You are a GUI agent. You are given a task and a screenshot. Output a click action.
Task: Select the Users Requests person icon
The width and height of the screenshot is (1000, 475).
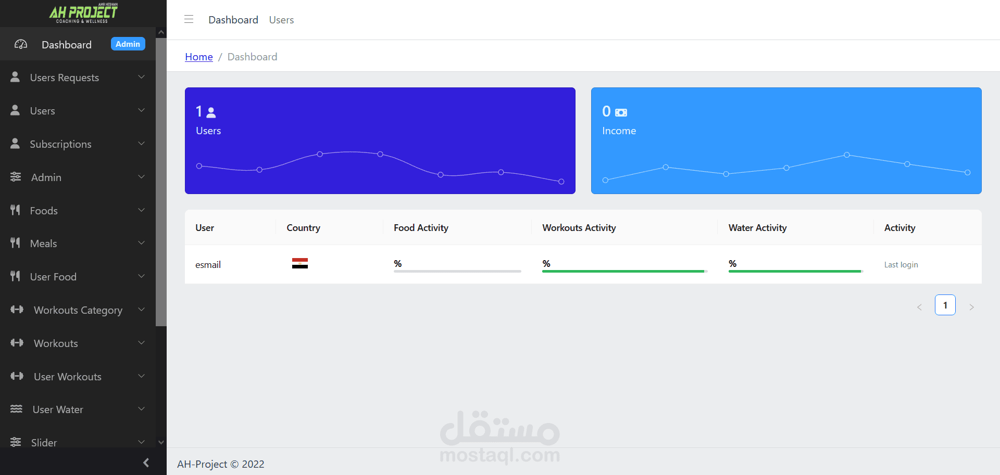pos(16,77)
